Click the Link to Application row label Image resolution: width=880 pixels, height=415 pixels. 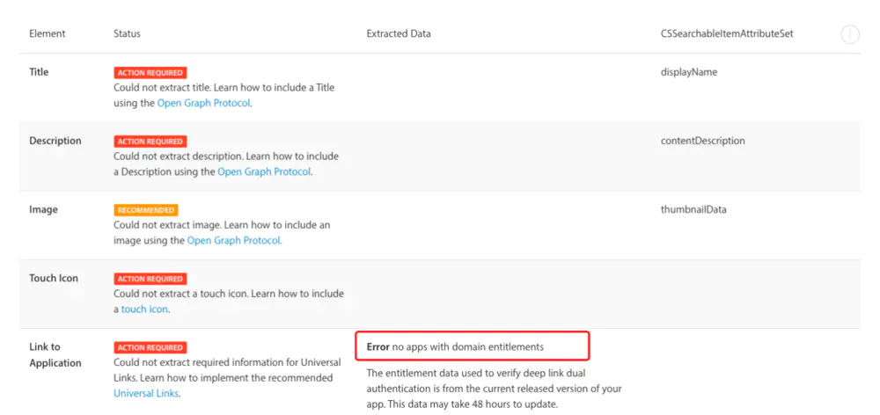pos(55,355)
